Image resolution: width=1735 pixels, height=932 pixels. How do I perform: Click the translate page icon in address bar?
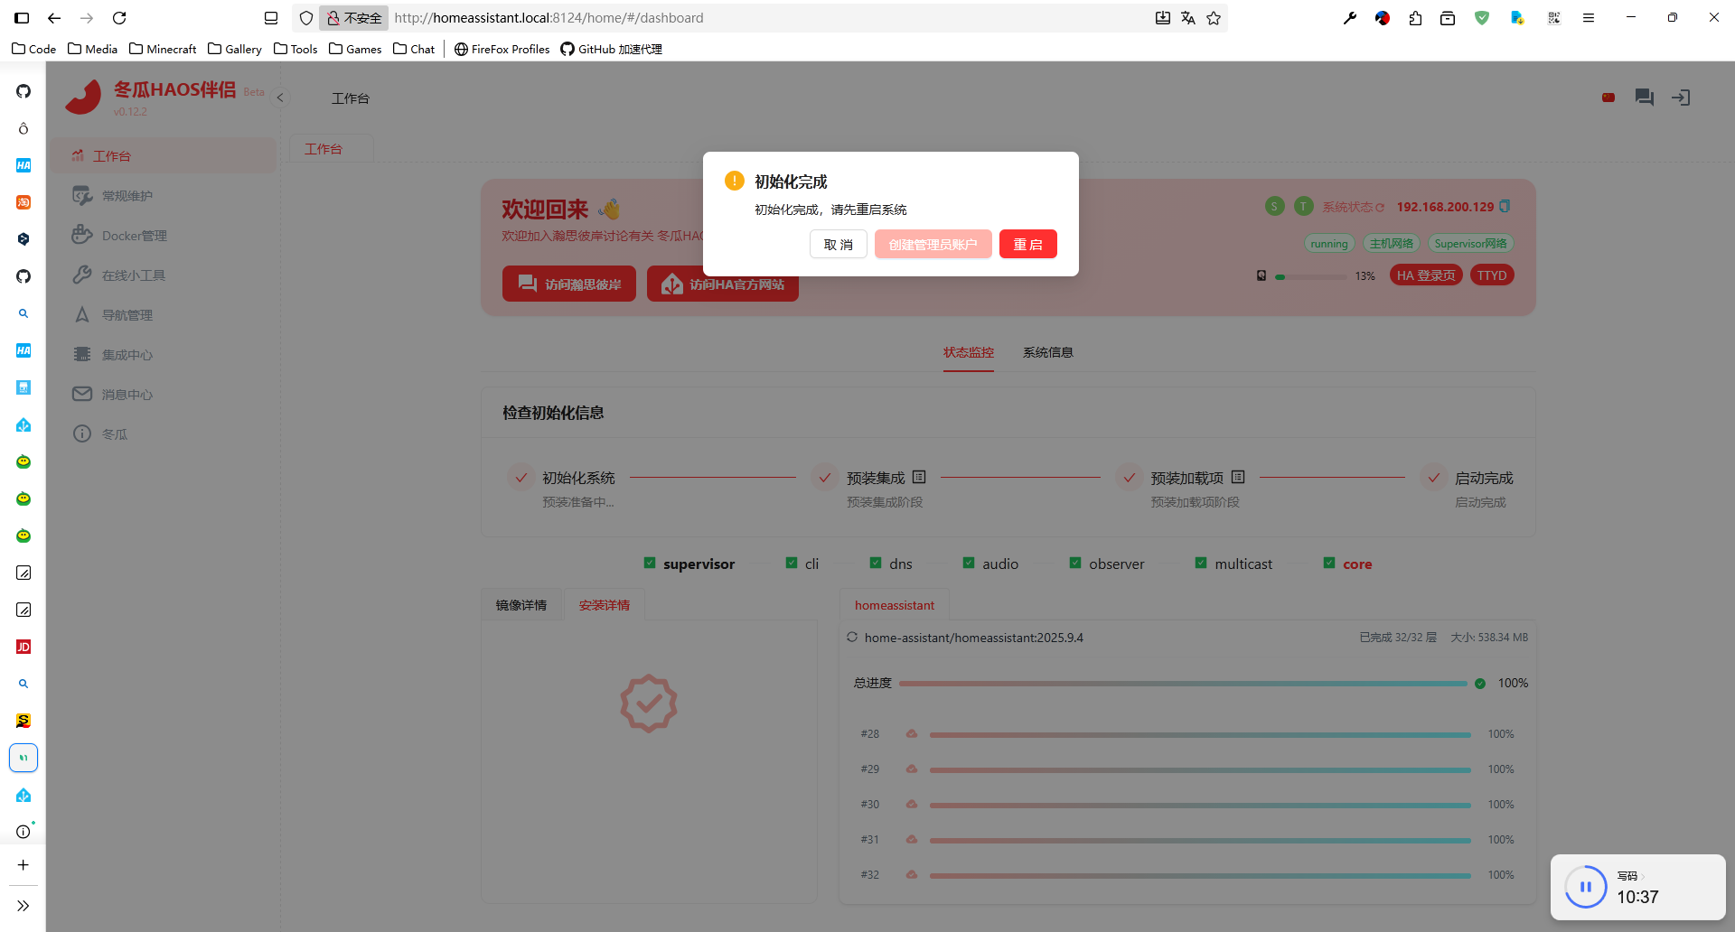(x=1188, y=18)
